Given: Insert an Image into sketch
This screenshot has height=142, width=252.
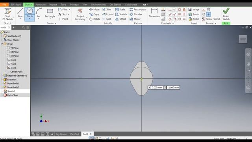Looking at the screenshot, I should click(194, 9).
